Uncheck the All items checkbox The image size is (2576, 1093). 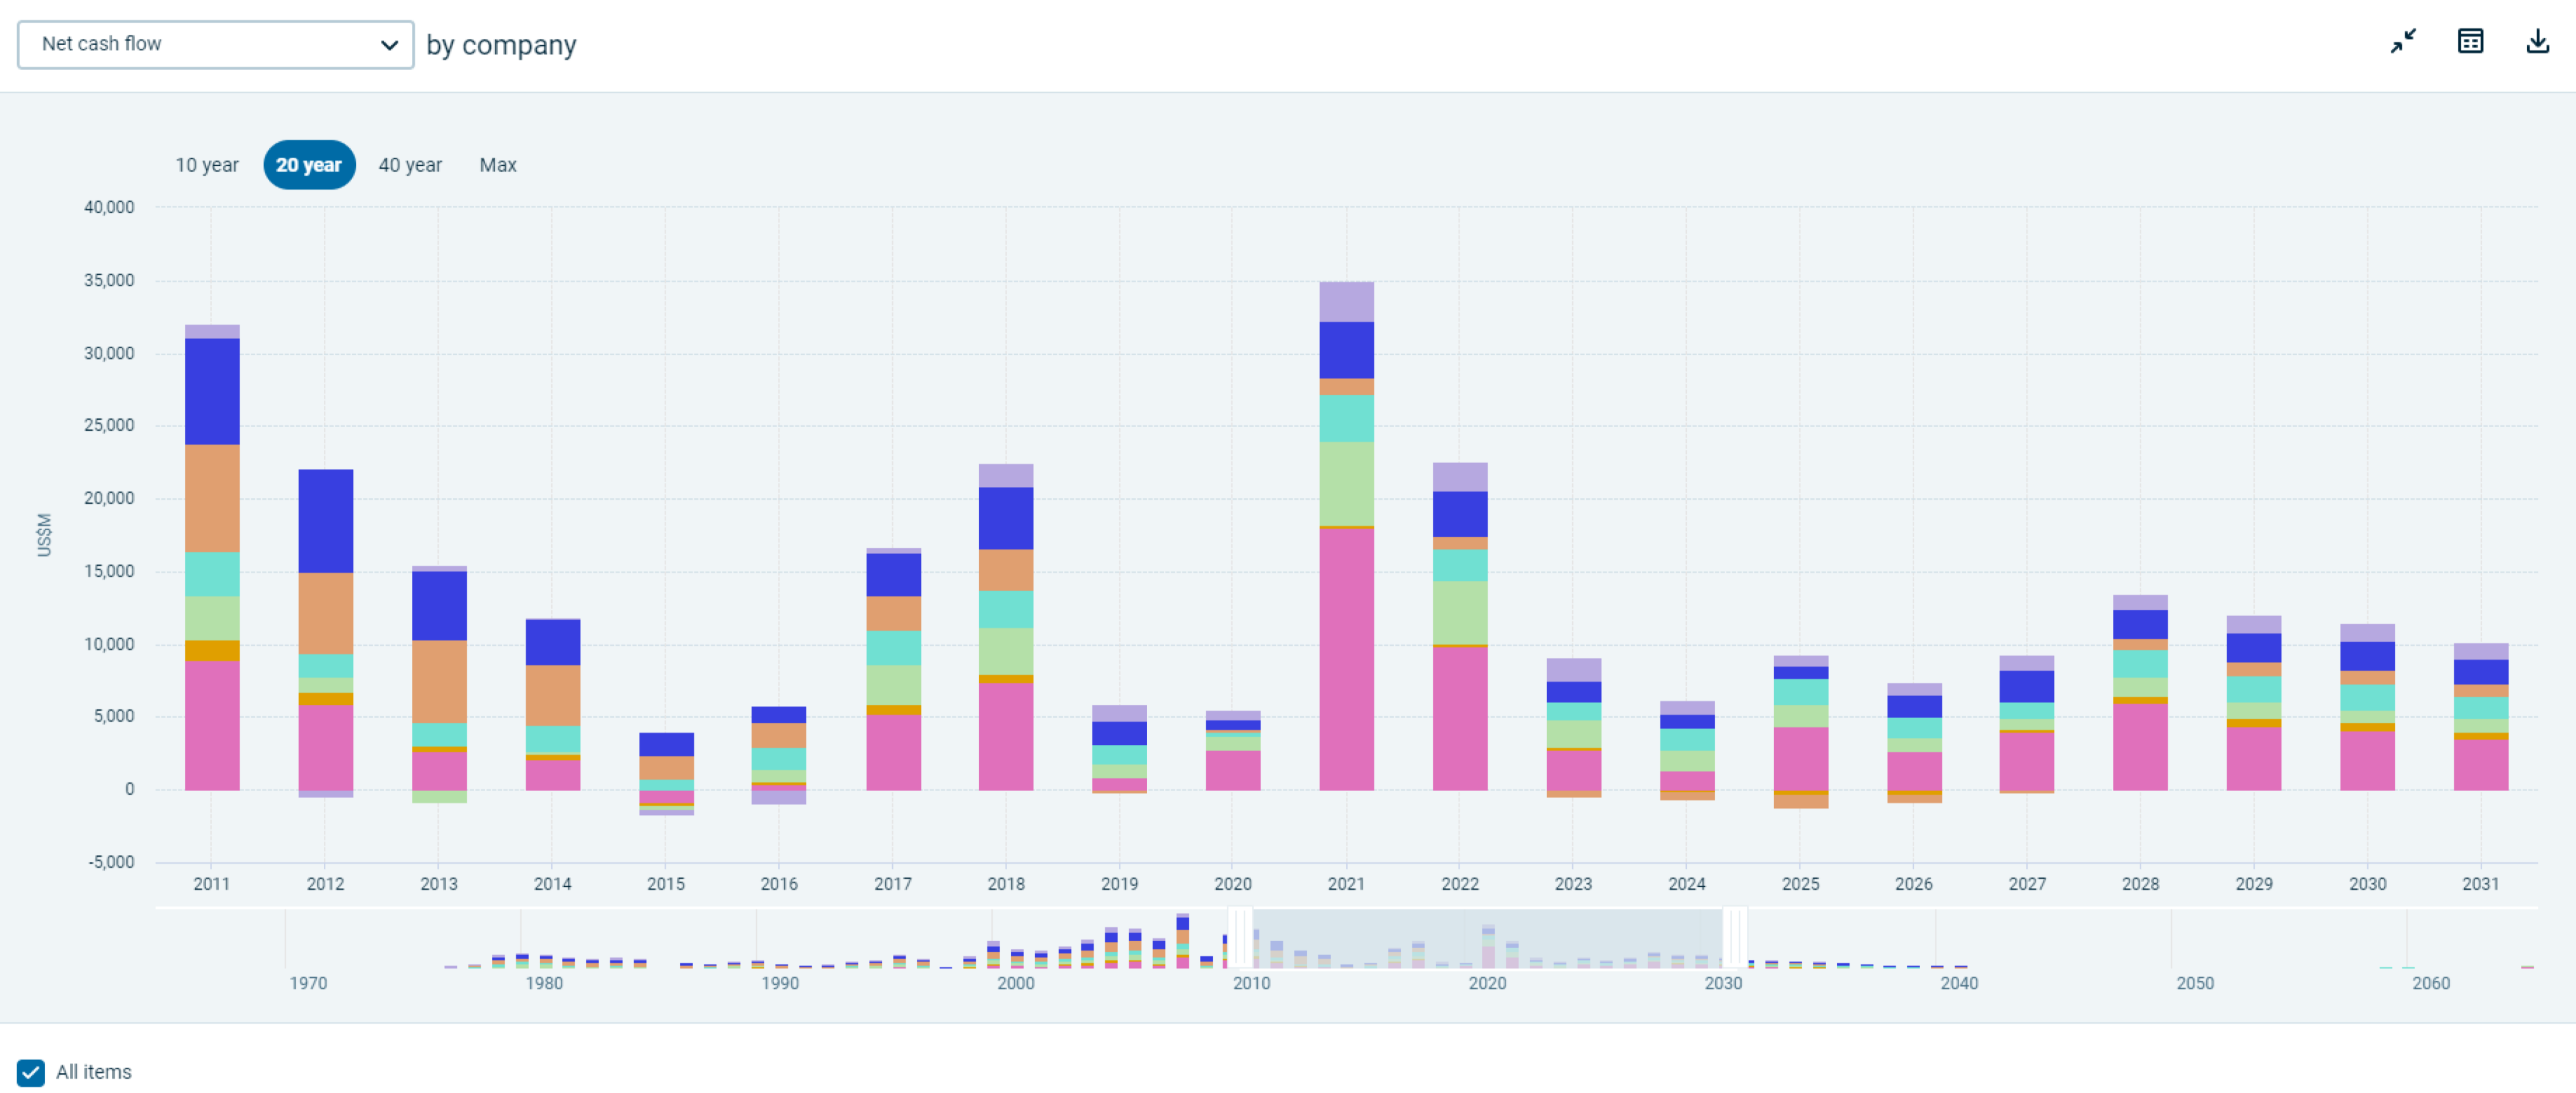31,1072
